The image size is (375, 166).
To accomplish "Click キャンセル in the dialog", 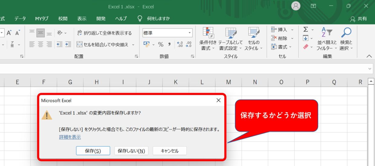I will click(170, 151).
